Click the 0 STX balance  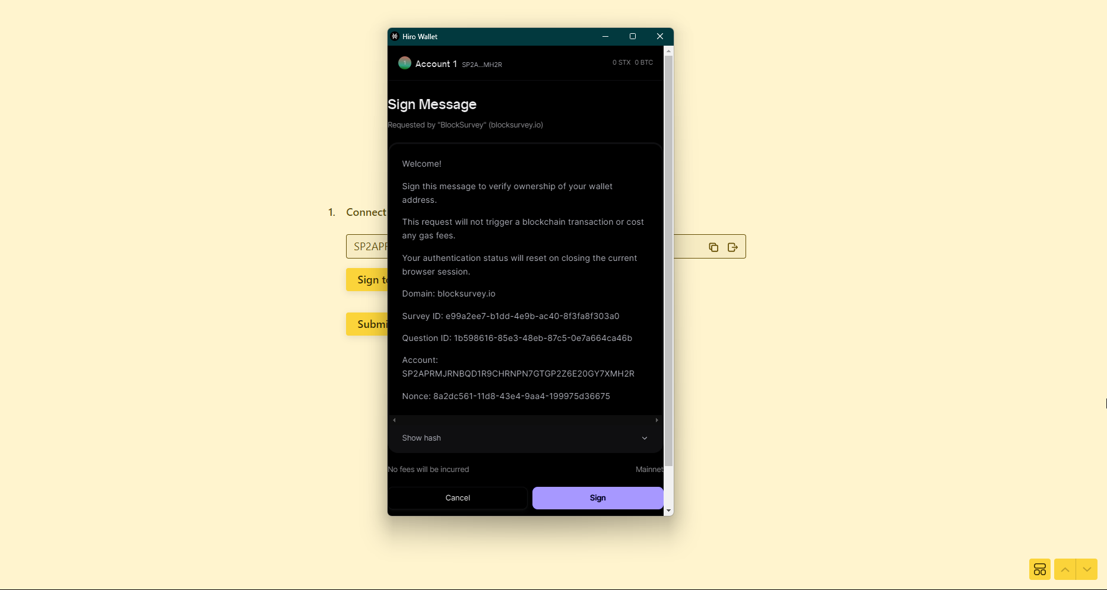coord(621,62)
